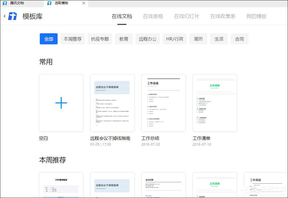The image size is (288, 198).
Task: Click the back arrow next to 模板库
Action: (x=4, y=16)
